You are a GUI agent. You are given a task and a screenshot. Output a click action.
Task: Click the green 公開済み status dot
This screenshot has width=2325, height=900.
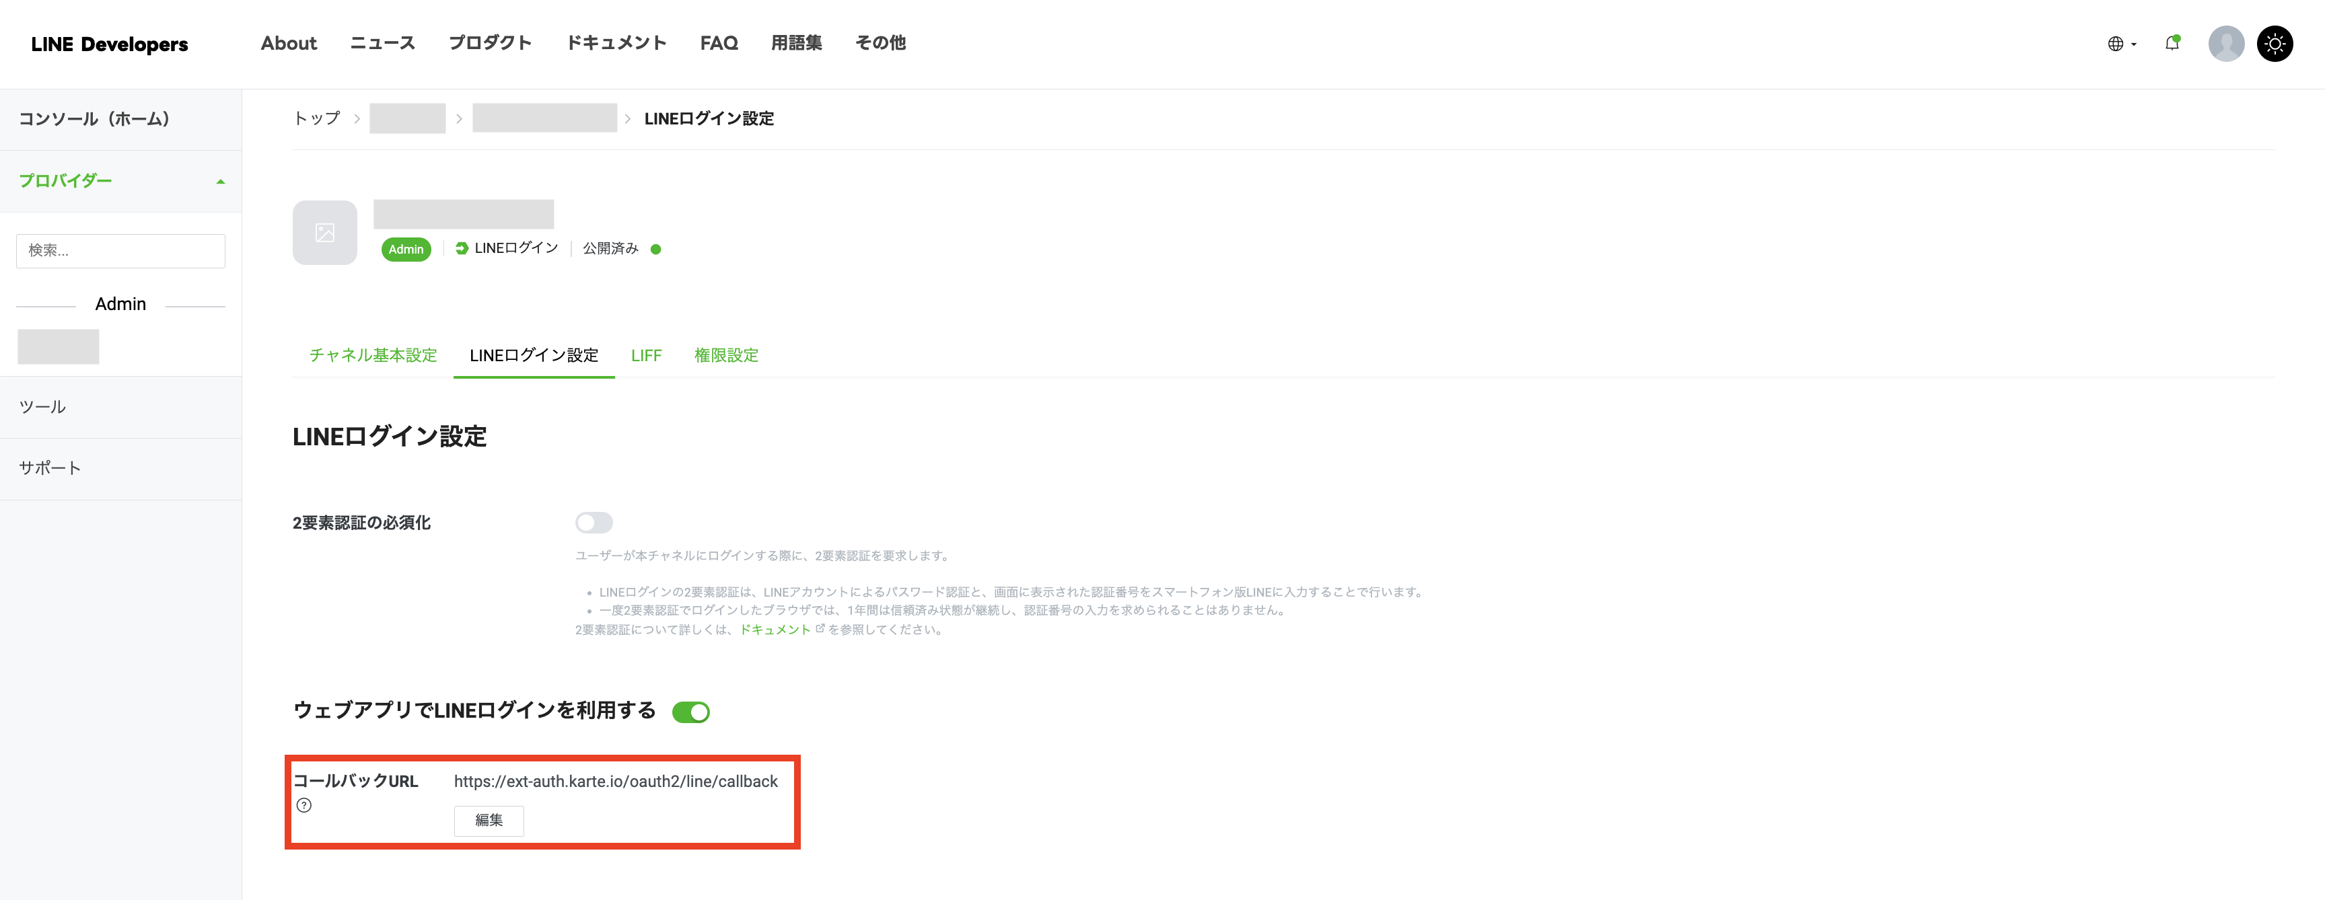click(x=656, y=249)
